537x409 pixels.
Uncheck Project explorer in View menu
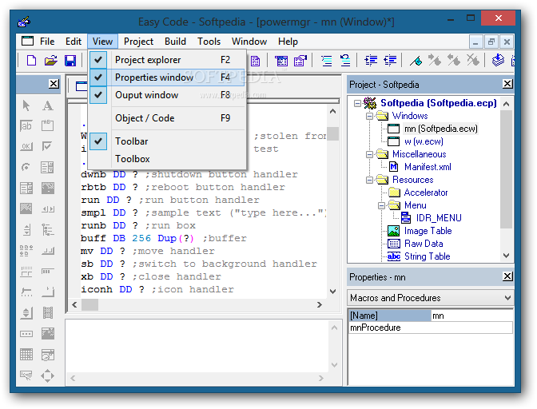click(168, 60)
